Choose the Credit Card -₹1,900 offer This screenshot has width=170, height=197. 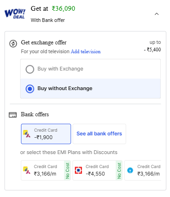point(46,134)
